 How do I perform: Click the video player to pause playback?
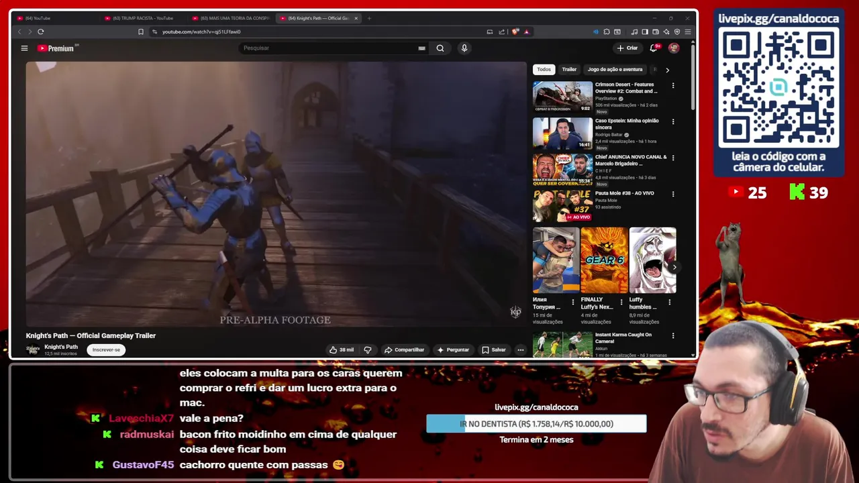[x=276, y=194]
